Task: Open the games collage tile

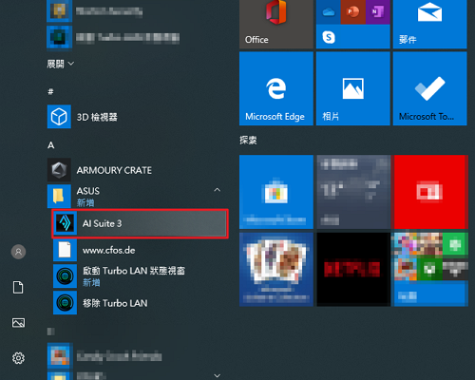Action: 429,270
